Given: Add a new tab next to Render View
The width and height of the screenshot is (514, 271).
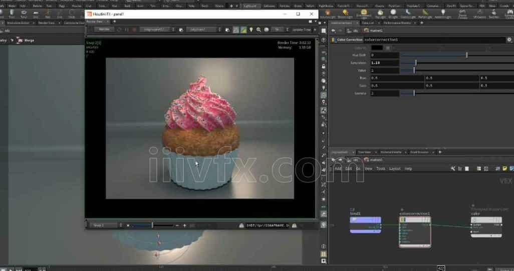Looking at the screenshot, I should pos(114,21).
